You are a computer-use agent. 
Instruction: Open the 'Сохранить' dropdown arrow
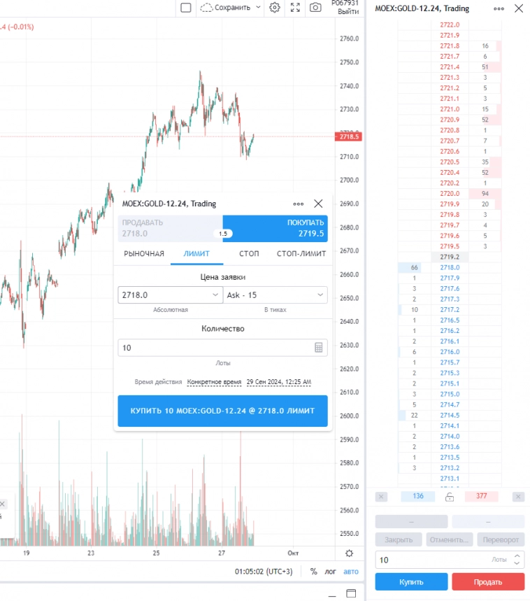click(258, 8)
